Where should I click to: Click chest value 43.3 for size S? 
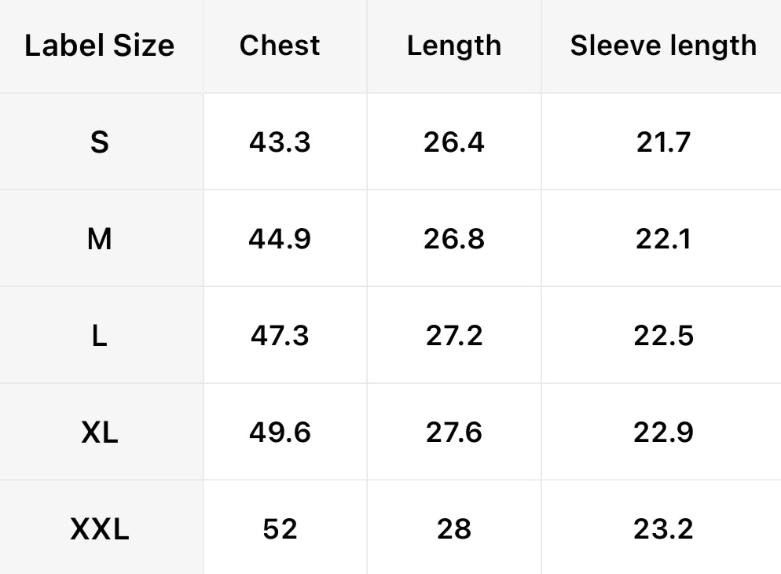coord(280,142)
